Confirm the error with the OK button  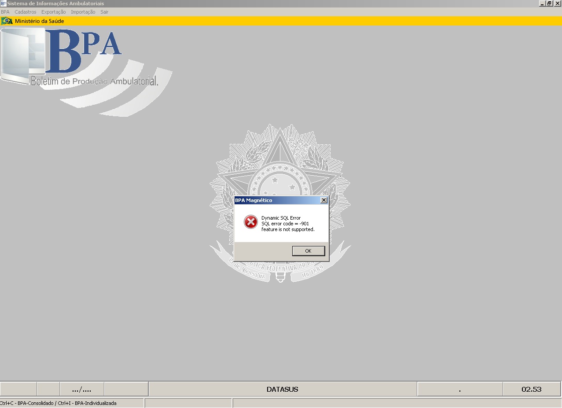coord(308,251)
